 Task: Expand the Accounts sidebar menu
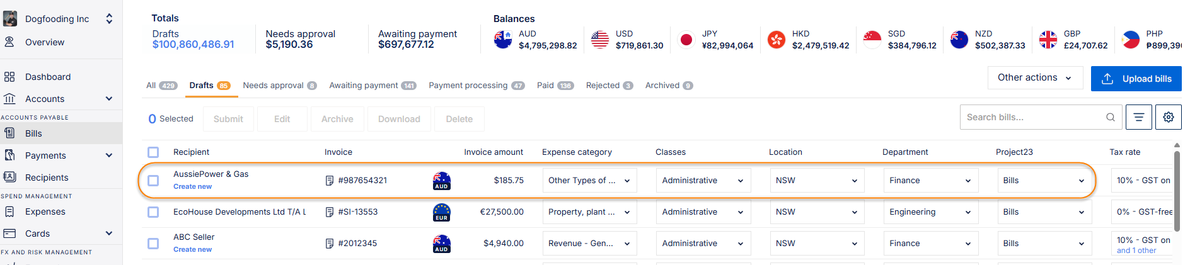(108, 99)
